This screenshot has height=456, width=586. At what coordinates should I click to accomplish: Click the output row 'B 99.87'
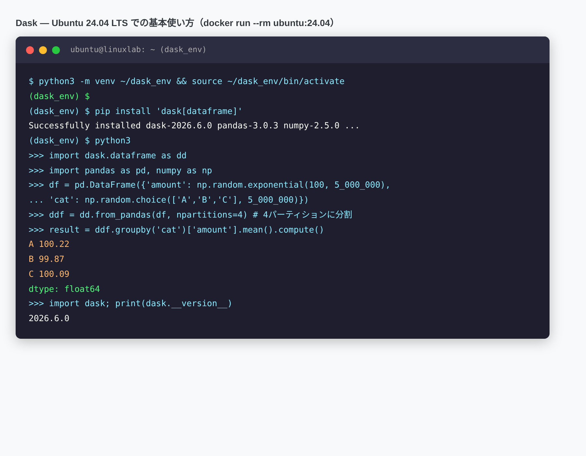pyautogui.click(x=47, y=259)
